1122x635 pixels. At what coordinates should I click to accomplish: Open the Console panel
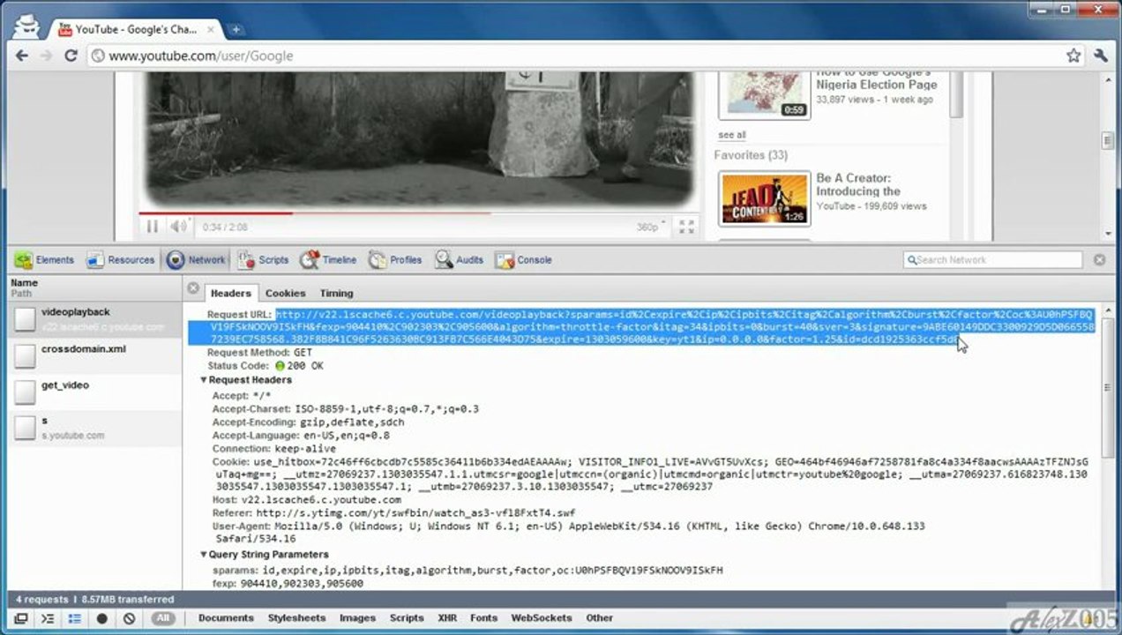524,260
